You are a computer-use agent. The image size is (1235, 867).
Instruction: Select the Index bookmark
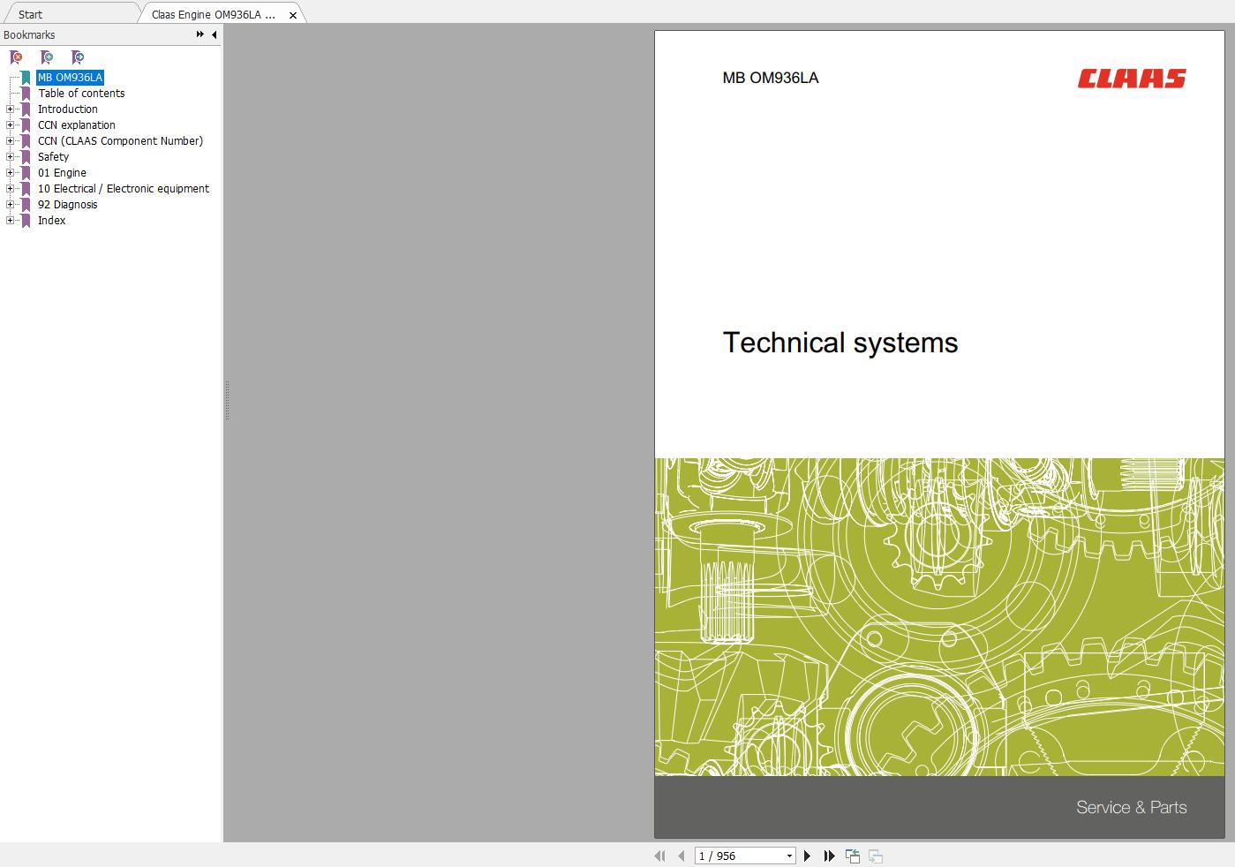pos(51,220)
